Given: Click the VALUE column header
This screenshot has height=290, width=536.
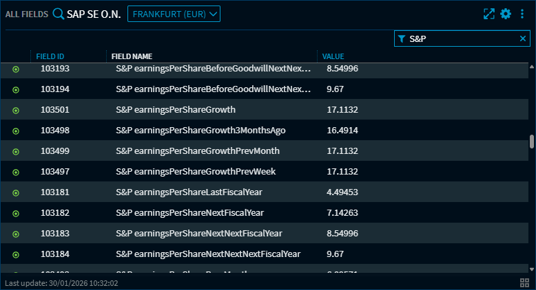Looking at the screenshot, I should 333,56.
